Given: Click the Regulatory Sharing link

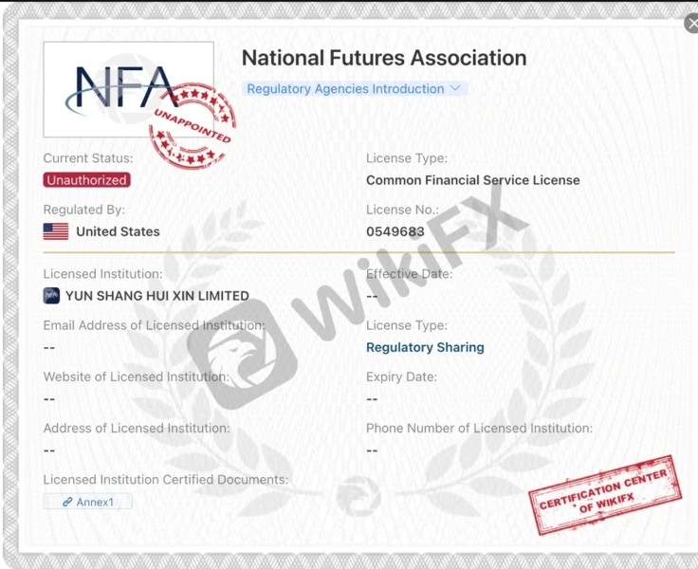Looking at the screenshot, I should (425, 347).
